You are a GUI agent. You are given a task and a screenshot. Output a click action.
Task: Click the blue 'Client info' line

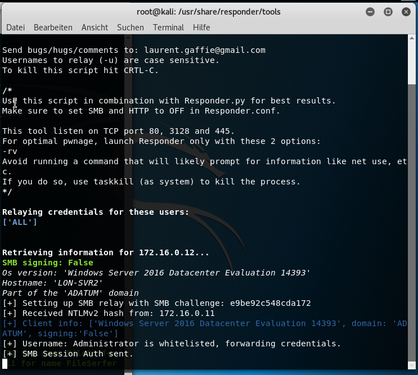click(205, 328)
